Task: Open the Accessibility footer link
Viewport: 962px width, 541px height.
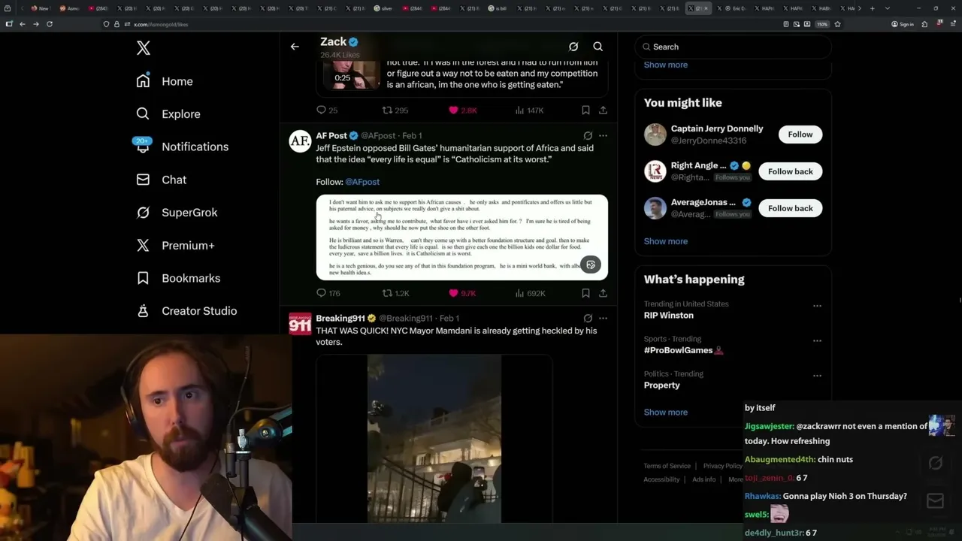Action: coord(661,479)
